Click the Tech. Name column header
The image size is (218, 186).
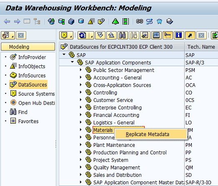point(201,47)
